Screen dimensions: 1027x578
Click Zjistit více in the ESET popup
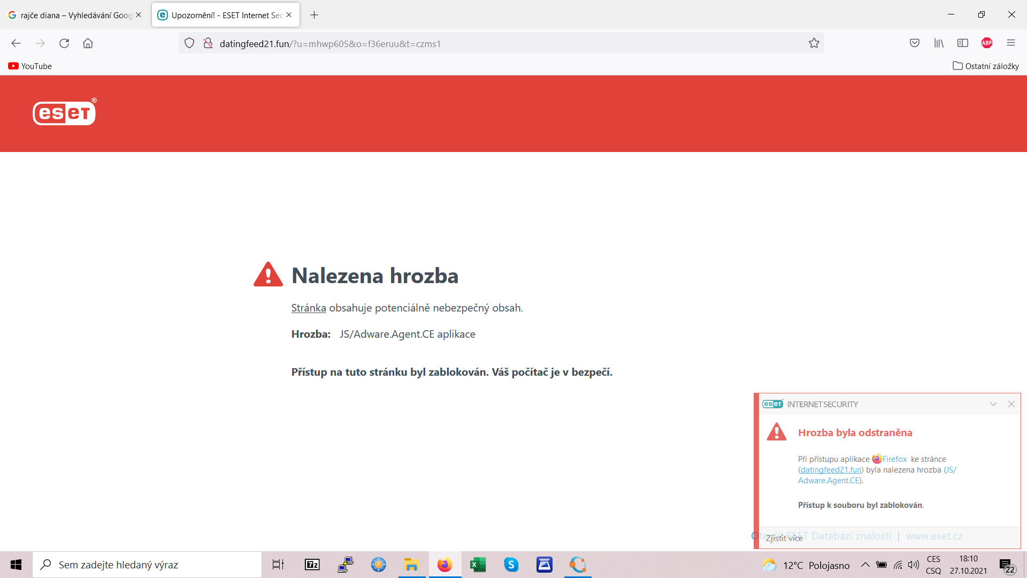(784, 538)
